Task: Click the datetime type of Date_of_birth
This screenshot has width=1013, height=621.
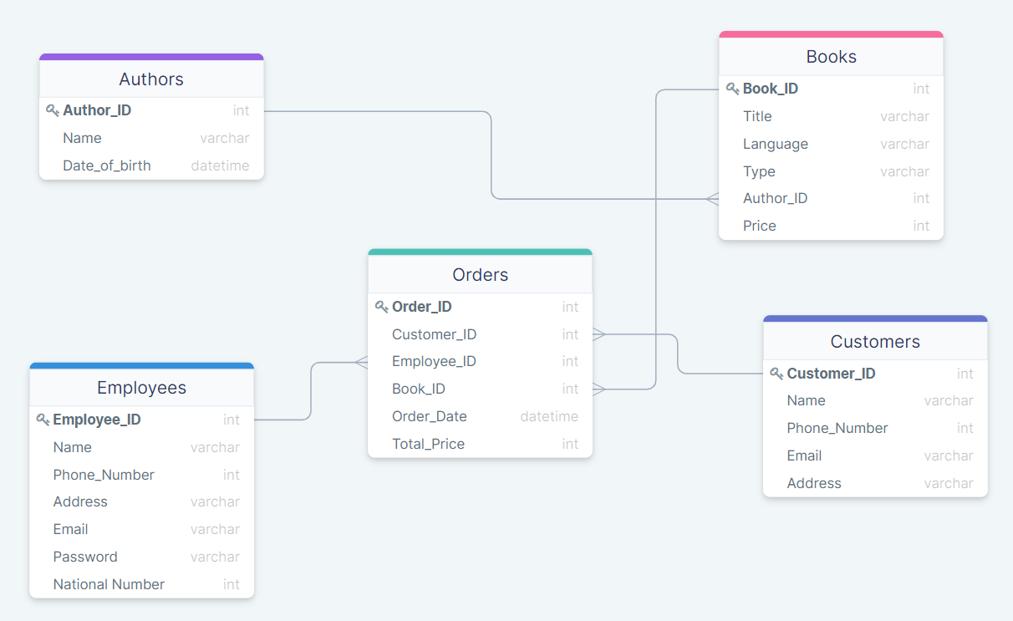Action: [220, 165]
